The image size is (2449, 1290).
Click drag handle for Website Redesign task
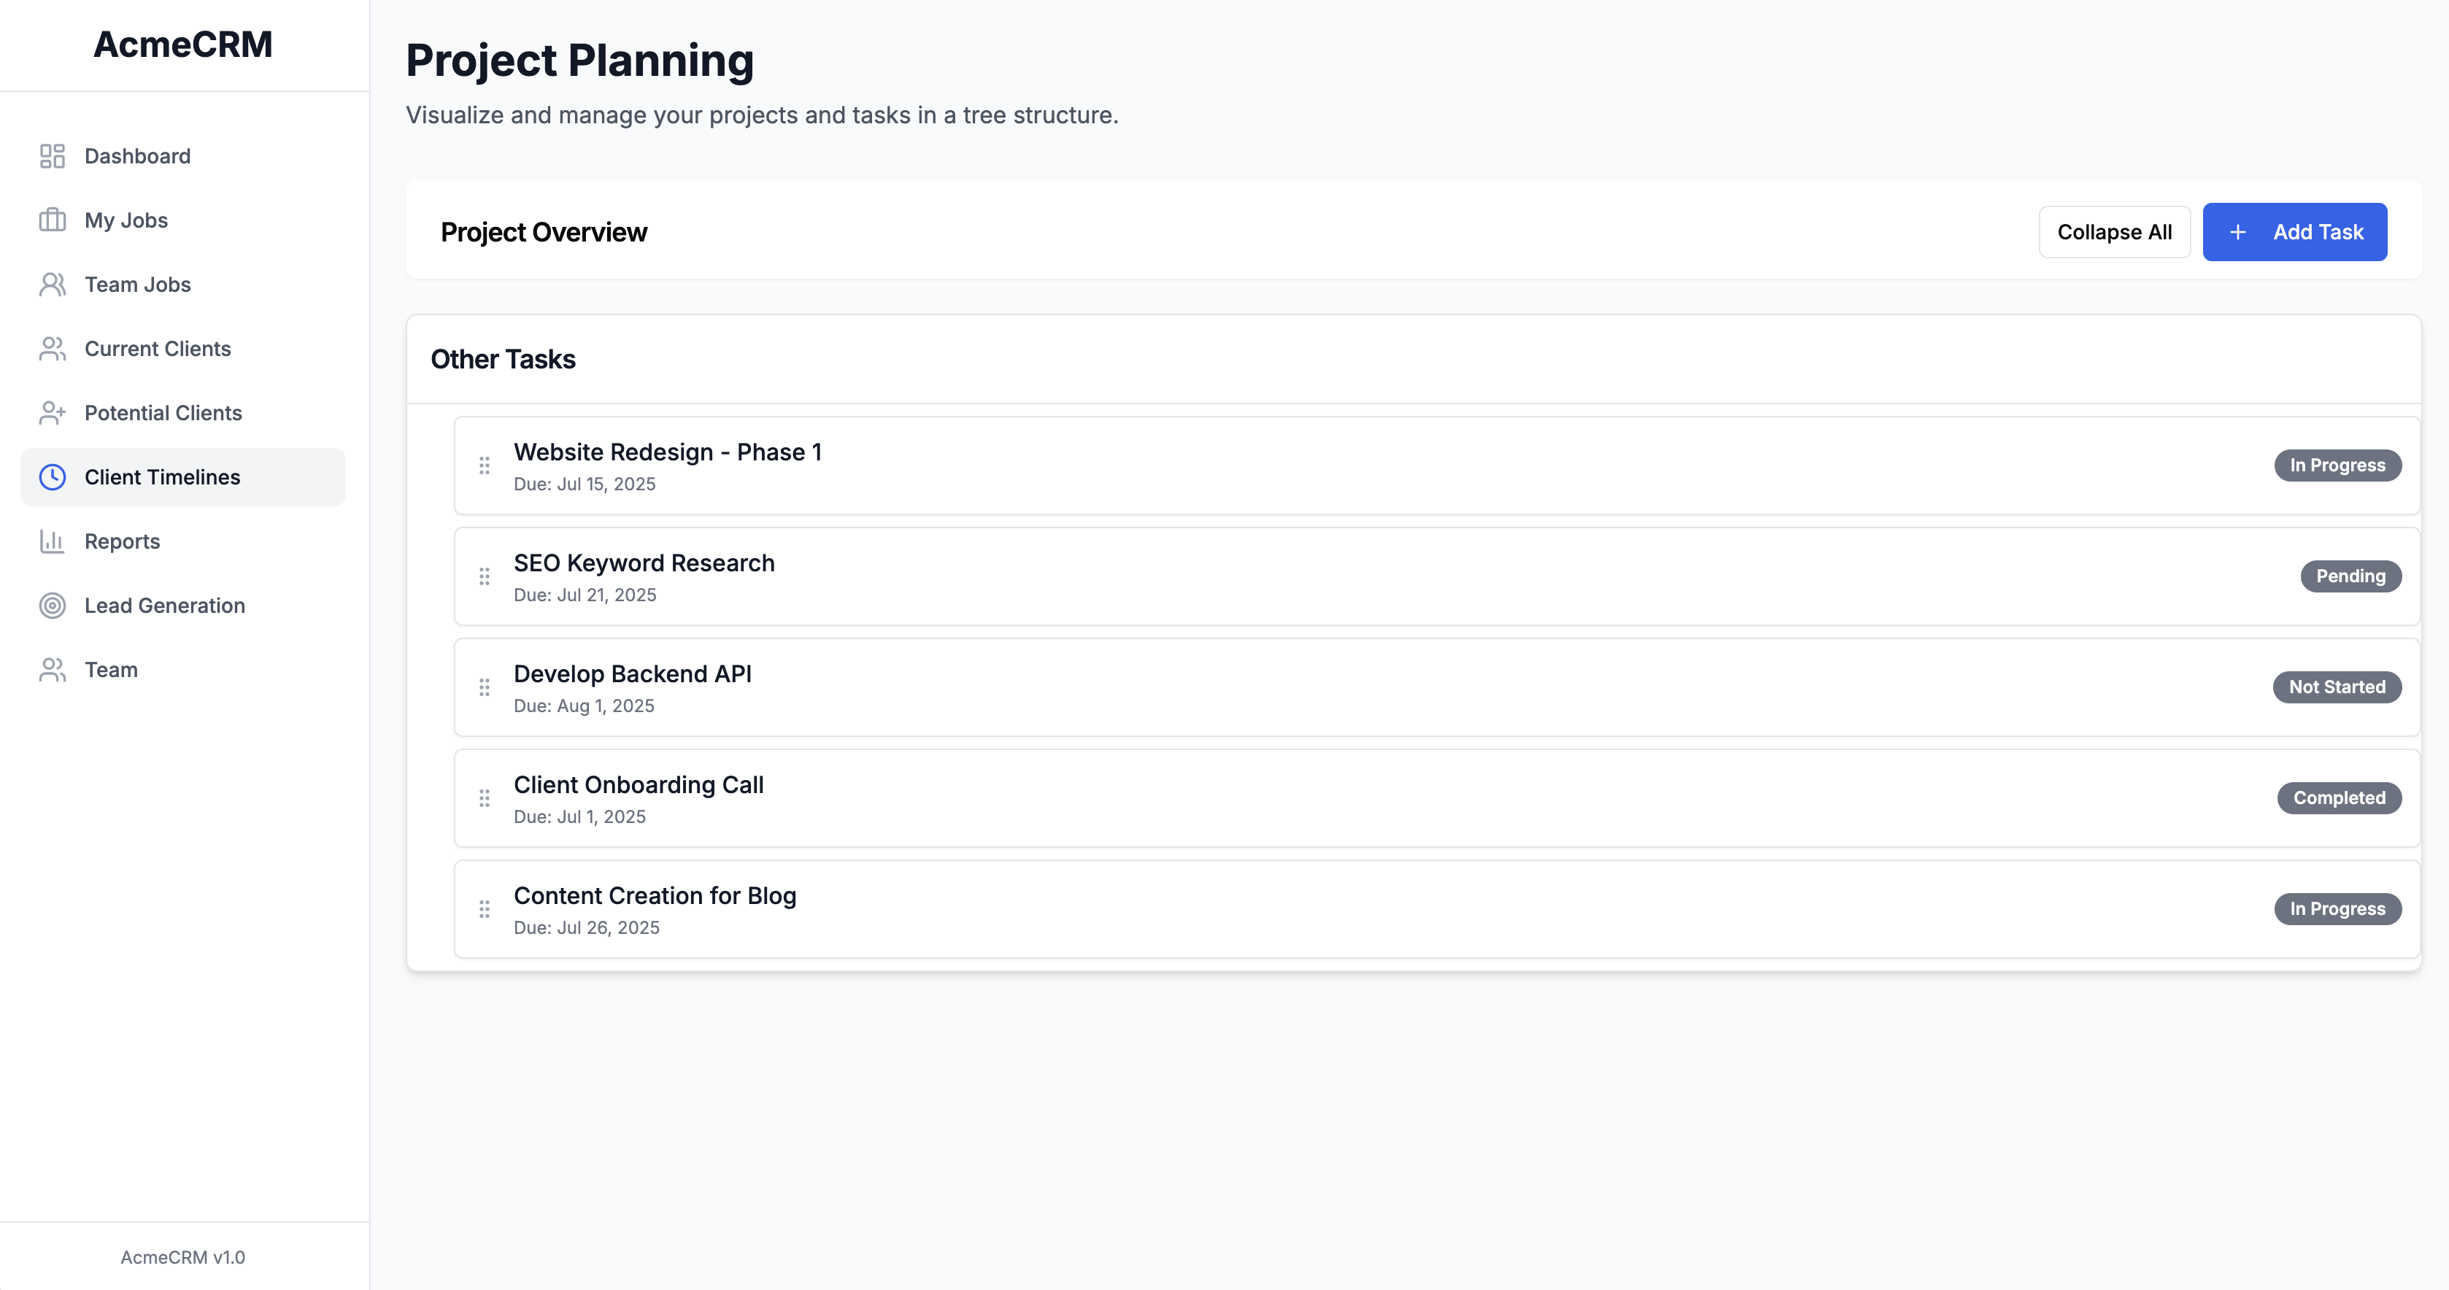pos(485,465)
